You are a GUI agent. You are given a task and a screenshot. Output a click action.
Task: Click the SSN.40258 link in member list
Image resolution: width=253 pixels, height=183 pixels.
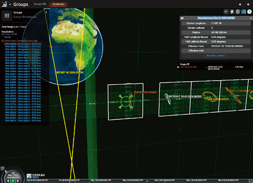[x=10, y=44]
